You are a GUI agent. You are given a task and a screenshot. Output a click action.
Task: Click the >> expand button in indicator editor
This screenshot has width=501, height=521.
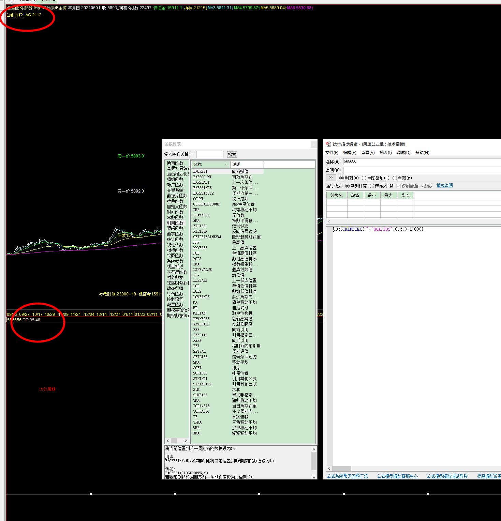(331, 178)
